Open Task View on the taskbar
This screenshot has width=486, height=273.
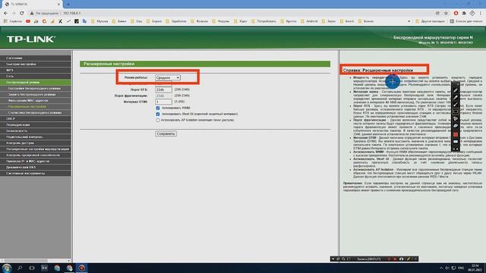(x=32, y=268)
